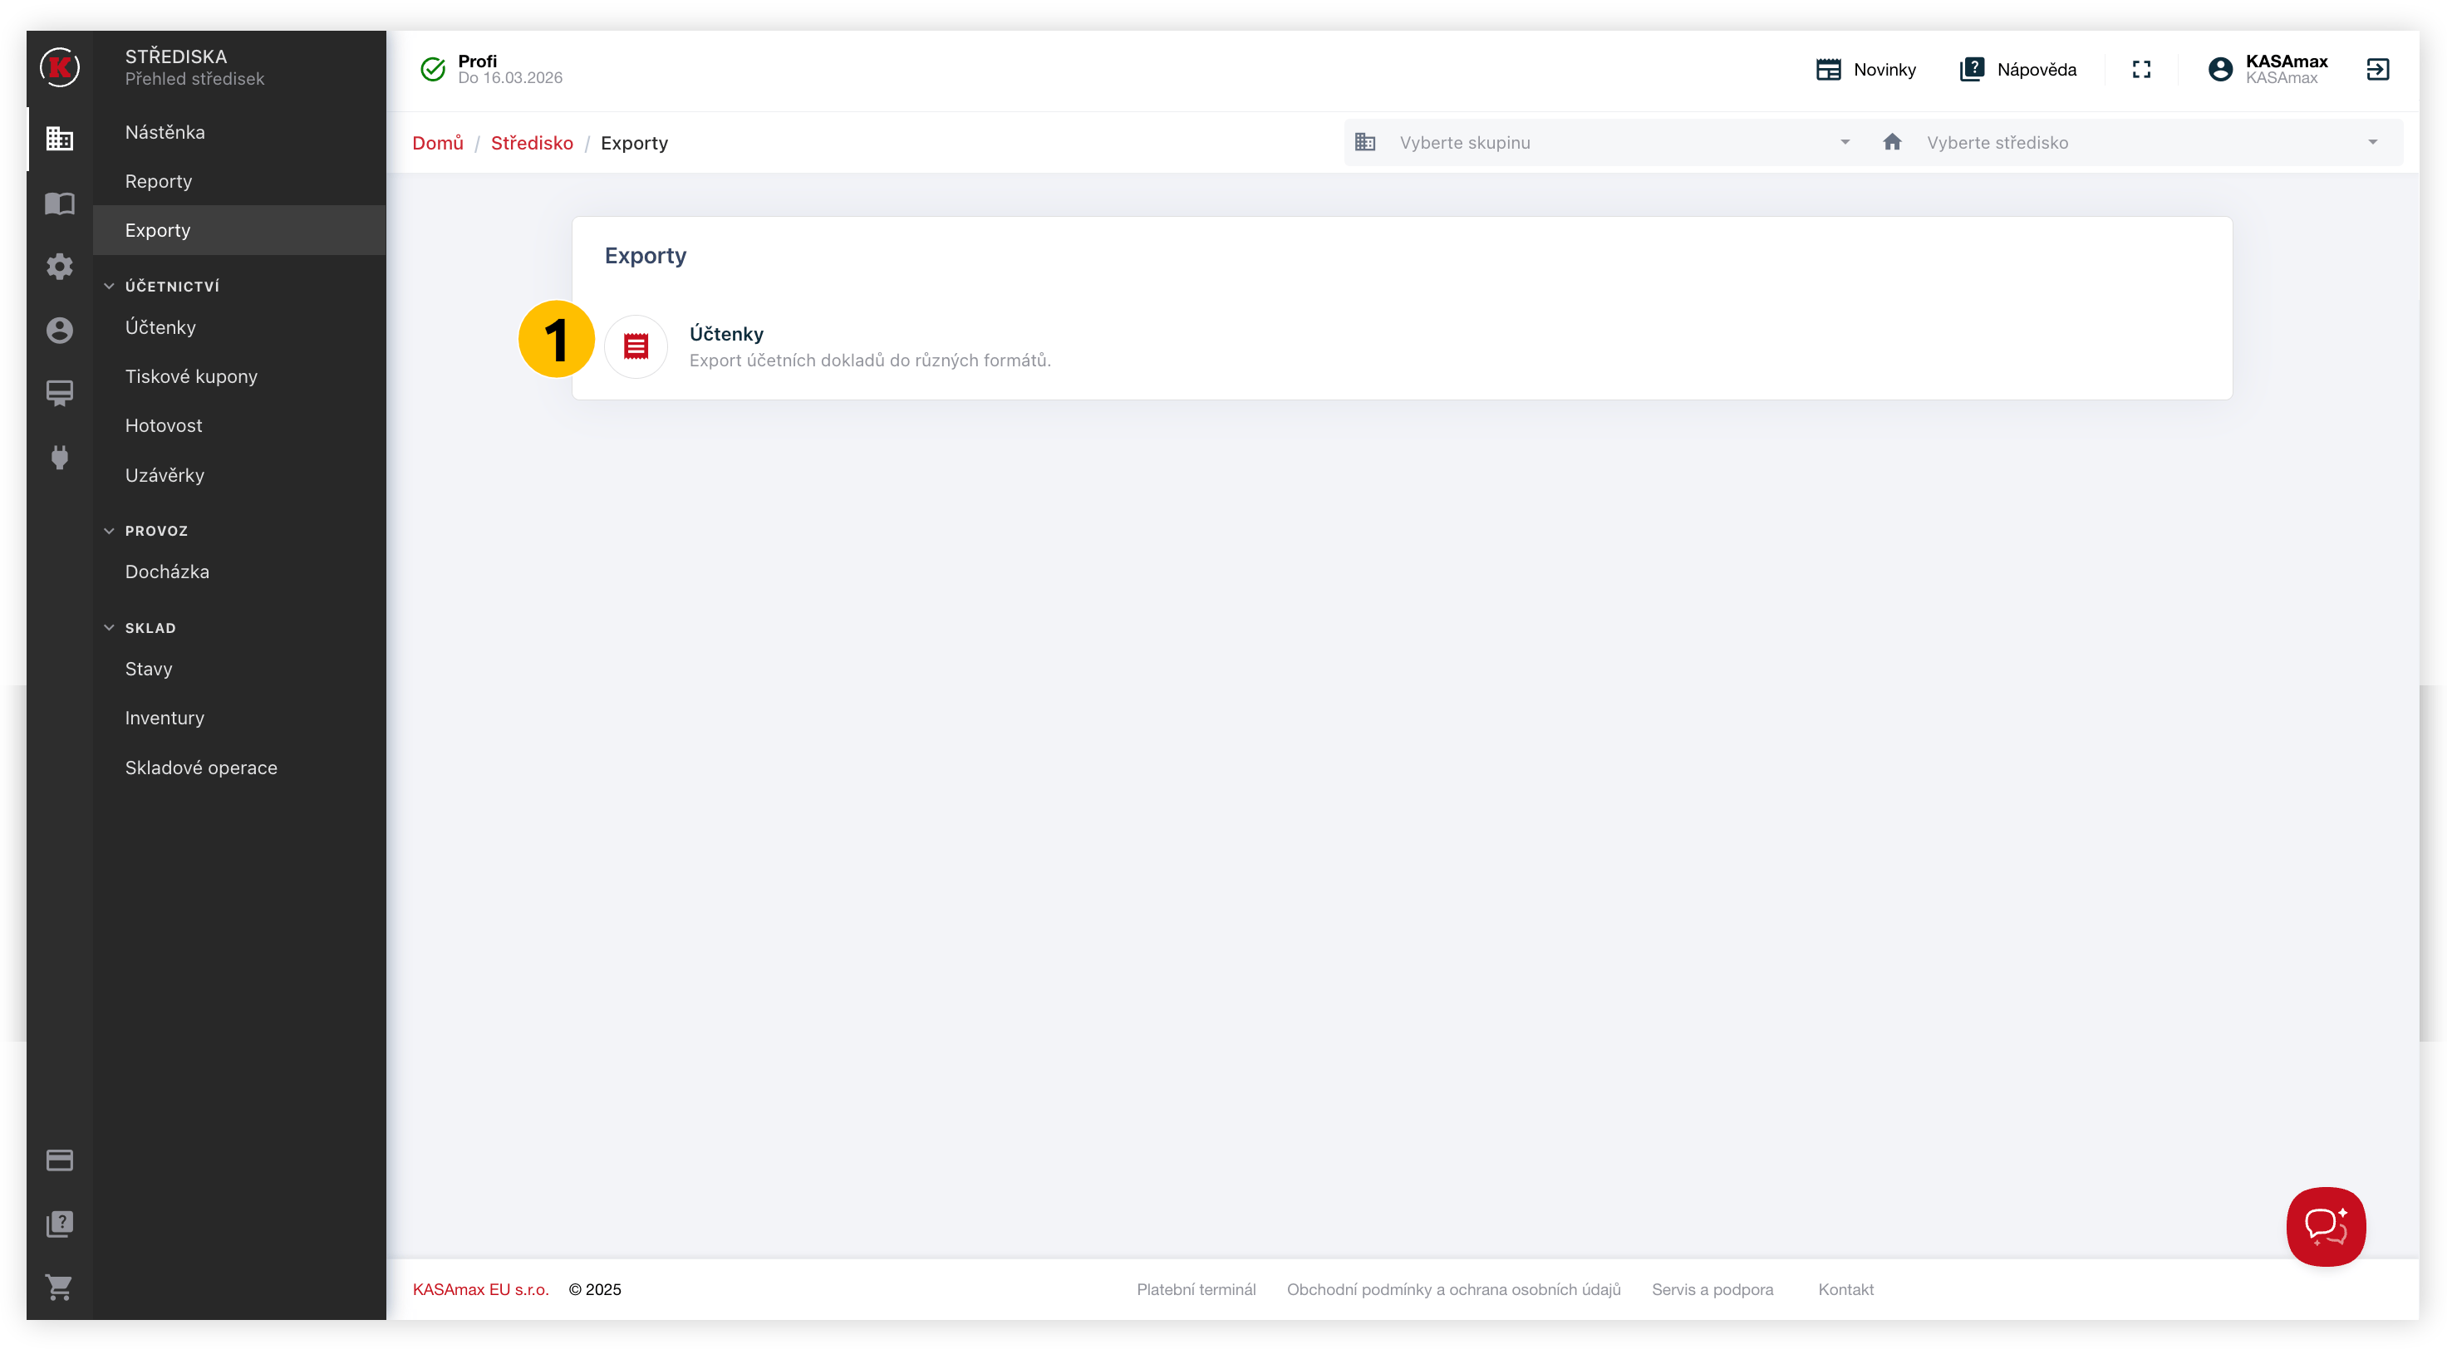The width and height of the screenshot is (2447, 1359).
Task: Open the plug integrations icon
Action: [x=59, y=457]
